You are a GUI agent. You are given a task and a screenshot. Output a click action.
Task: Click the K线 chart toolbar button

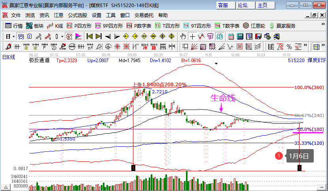point(55,26)
